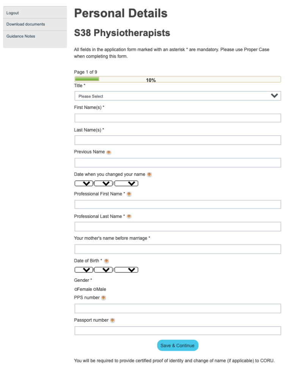Click the Logout link
Image resolution: width=291 pixels, height=369 pixels.
(12, 13)
